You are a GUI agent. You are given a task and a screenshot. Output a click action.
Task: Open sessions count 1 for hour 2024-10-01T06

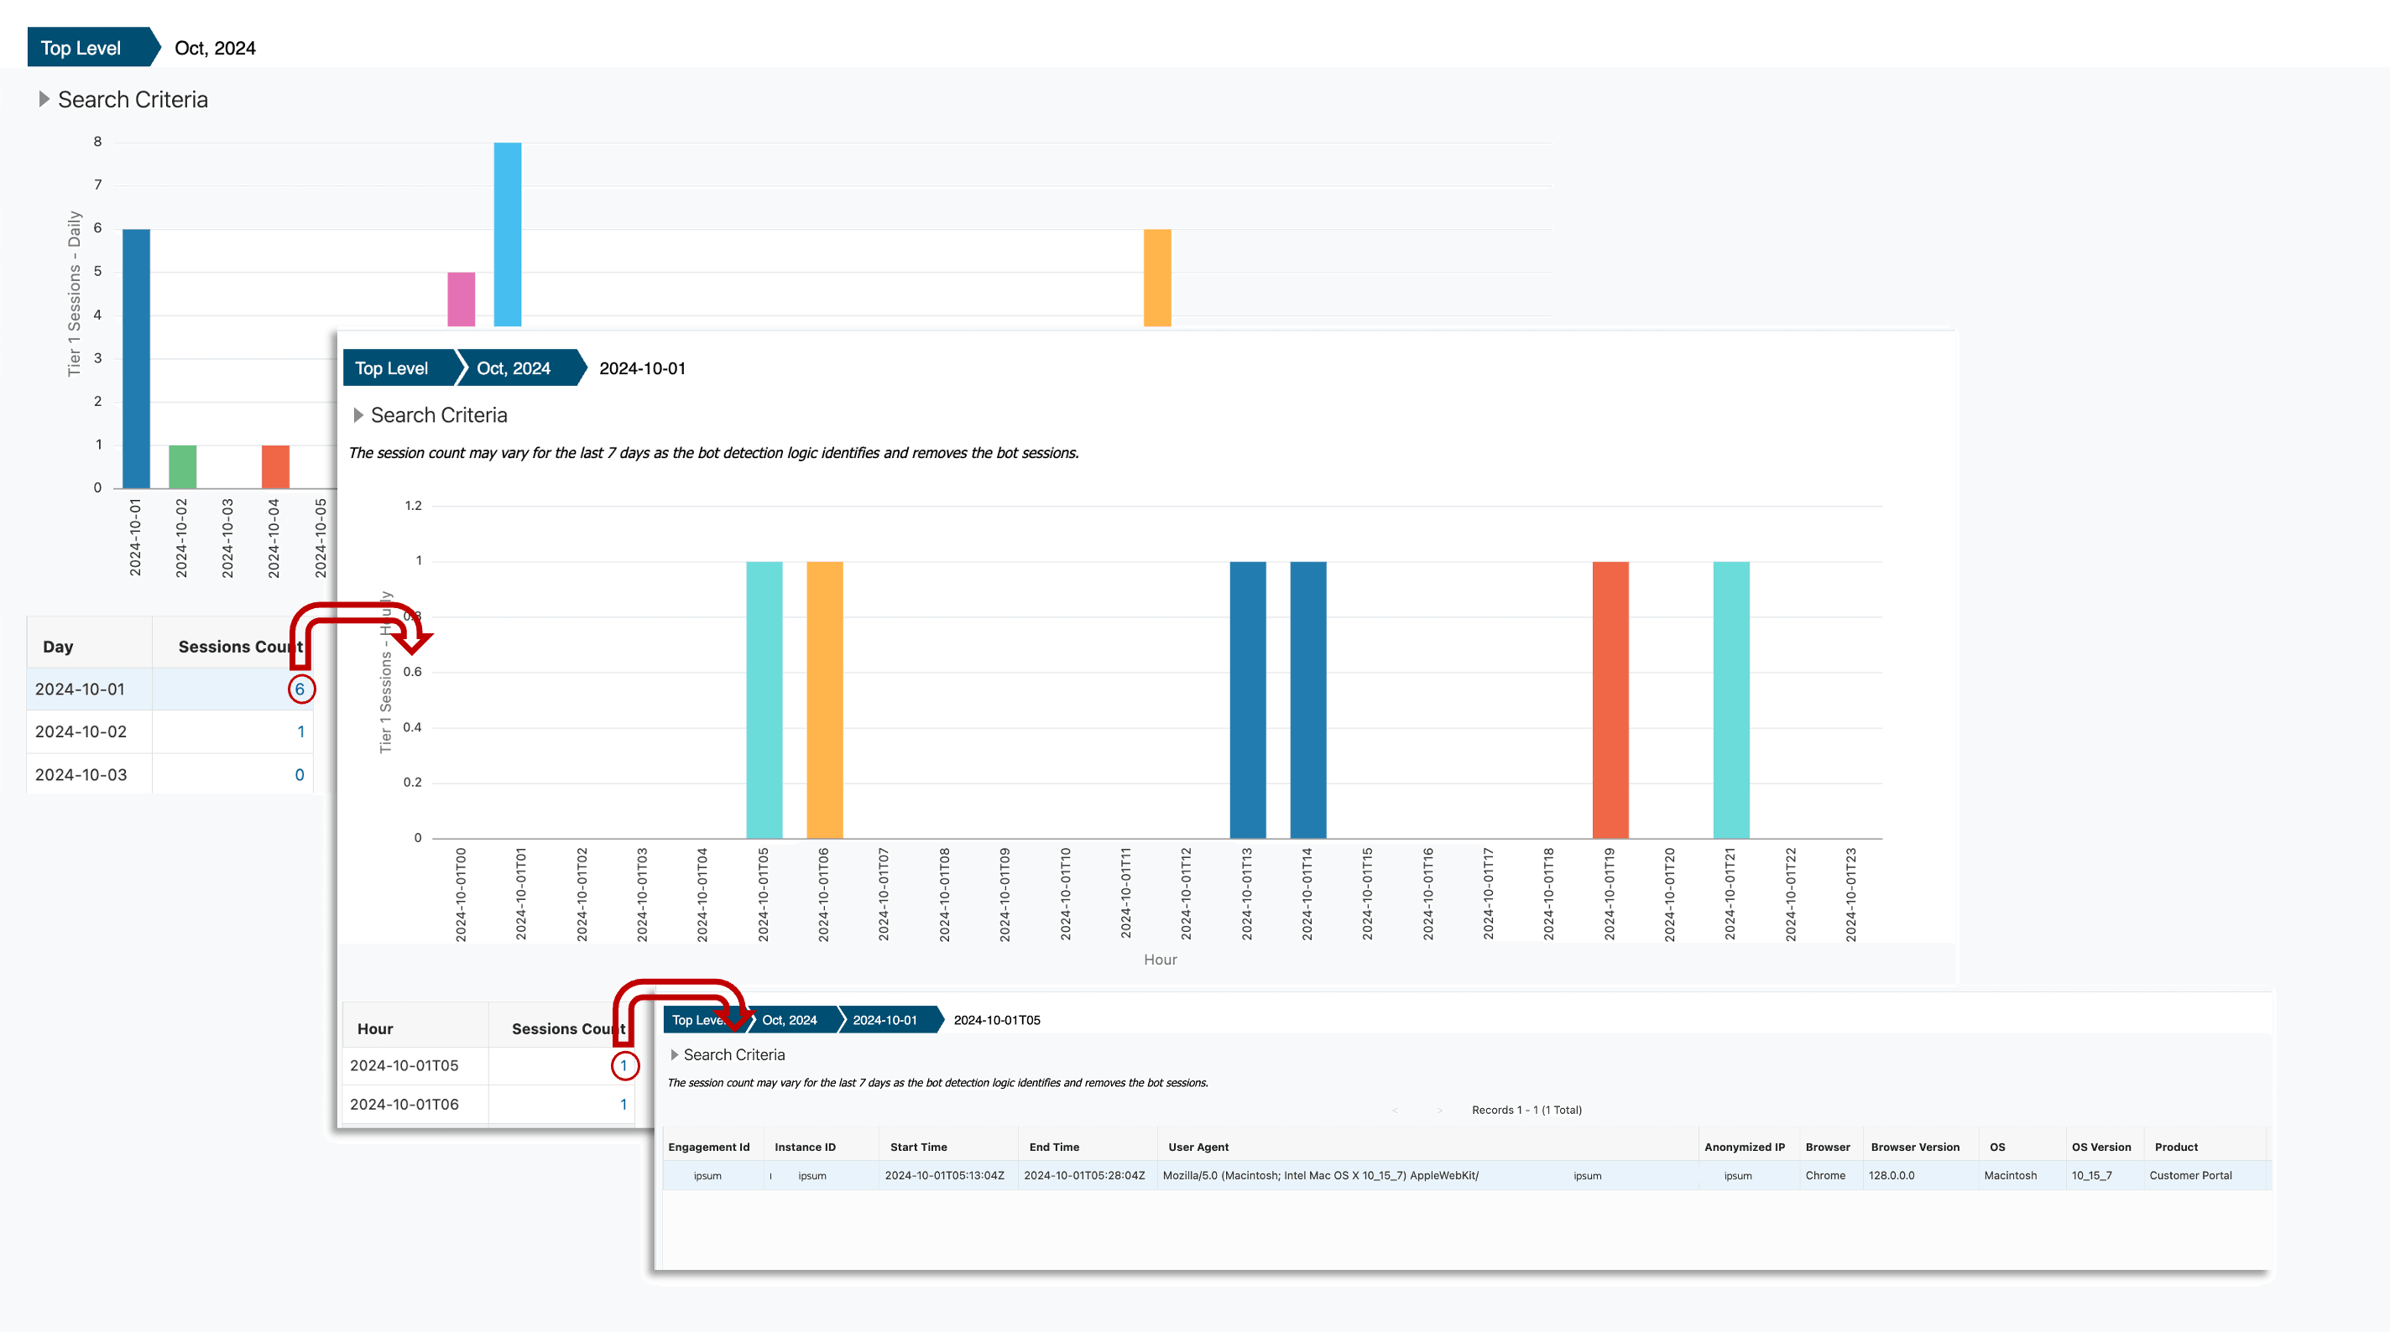[x=624, y=1105]
